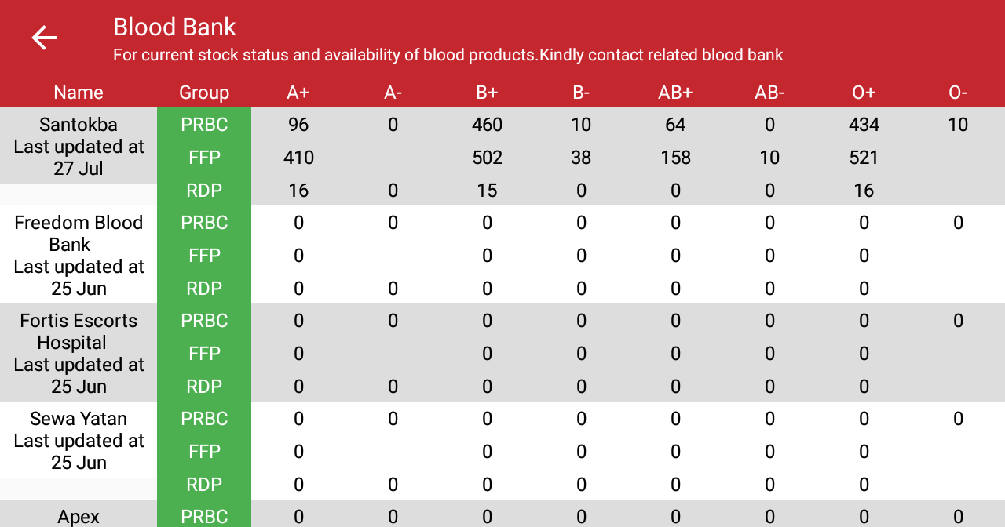Click the 521 value under O+

tap(864, 158)
